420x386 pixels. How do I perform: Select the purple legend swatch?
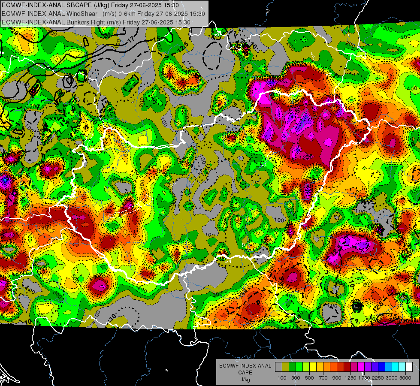pyautogui.click(x=368, y=367)
